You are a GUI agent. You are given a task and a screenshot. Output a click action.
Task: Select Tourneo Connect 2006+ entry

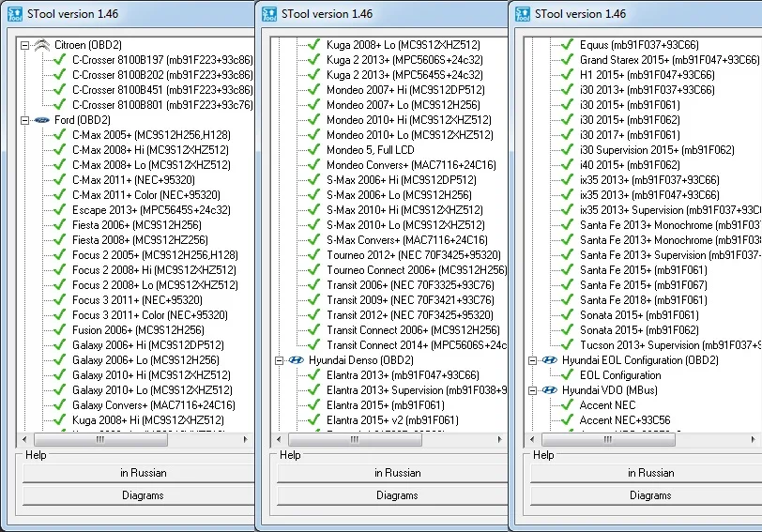pos(417,270)
